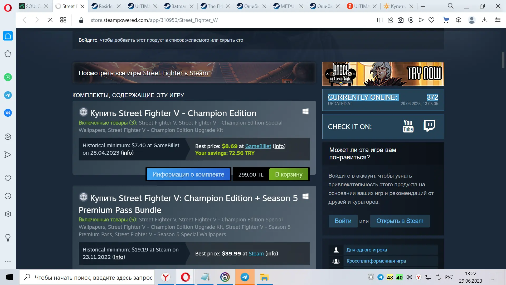Image resolution: width=506 pixels, height=285 pixels.
Task: Open Opera main menu logo
Action: point(8,8)
